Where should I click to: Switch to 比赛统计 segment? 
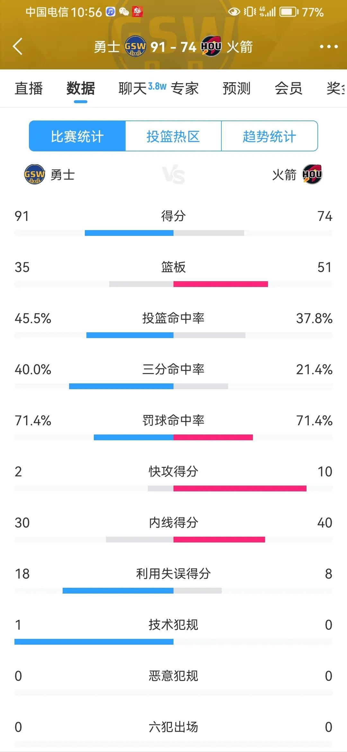77,136
